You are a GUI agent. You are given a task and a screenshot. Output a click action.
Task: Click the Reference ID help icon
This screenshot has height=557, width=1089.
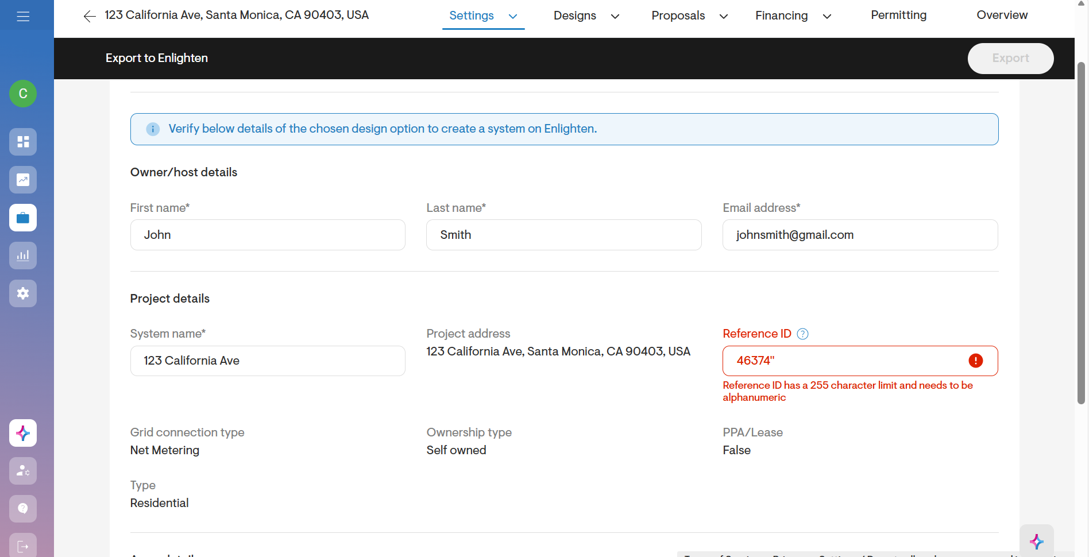click(x=803, y=334)
